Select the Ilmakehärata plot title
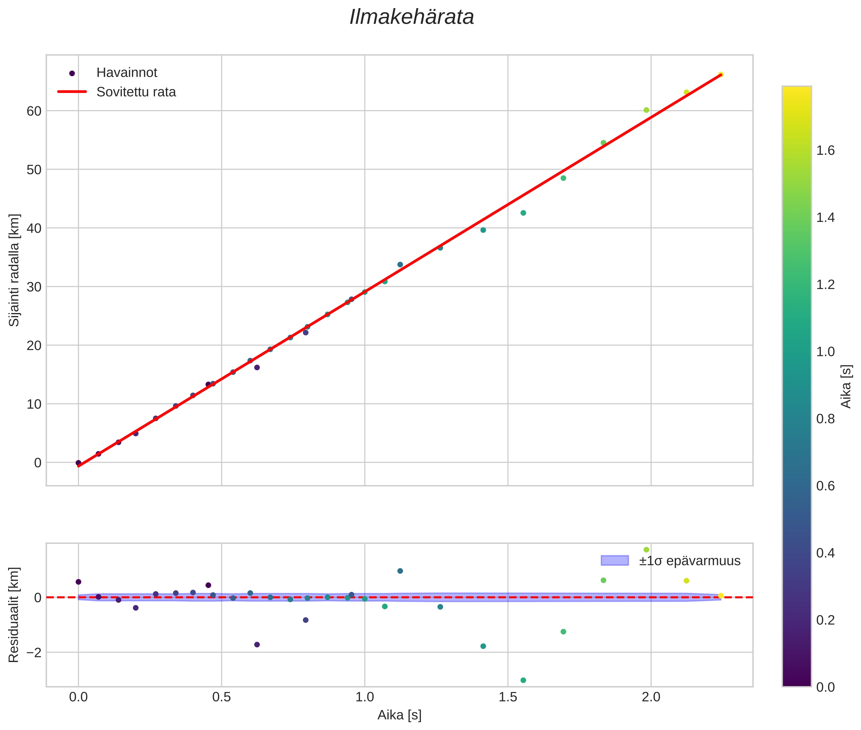The width and height of the screenshot is (861, 730). click(411, 17)
